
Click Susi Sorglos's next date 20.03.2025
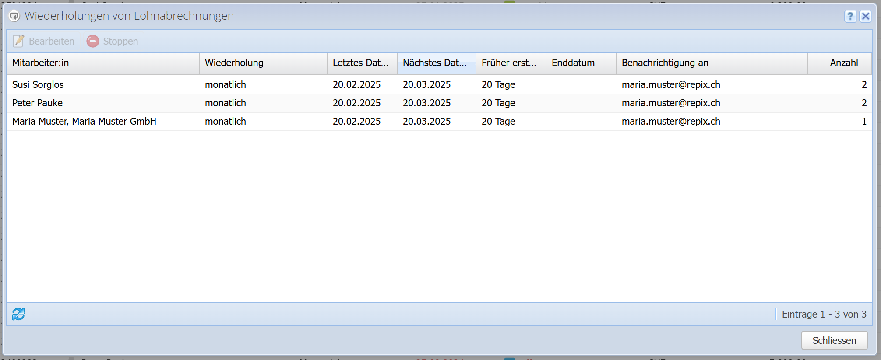tap(426, 85)
